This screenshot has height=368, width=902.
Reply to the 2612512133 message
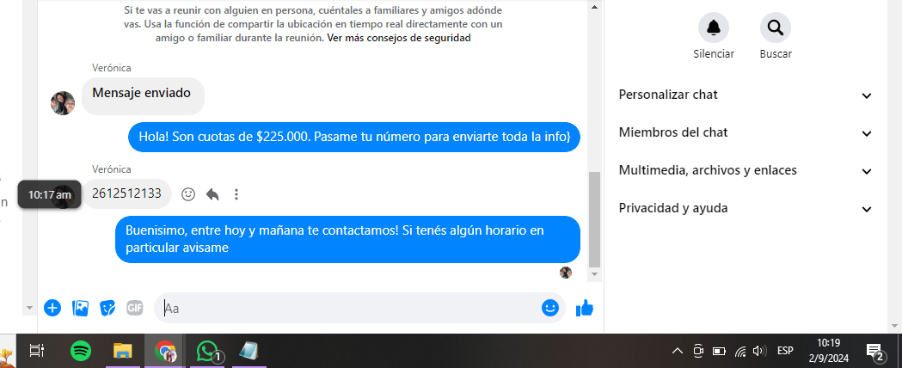pos(212,194)
